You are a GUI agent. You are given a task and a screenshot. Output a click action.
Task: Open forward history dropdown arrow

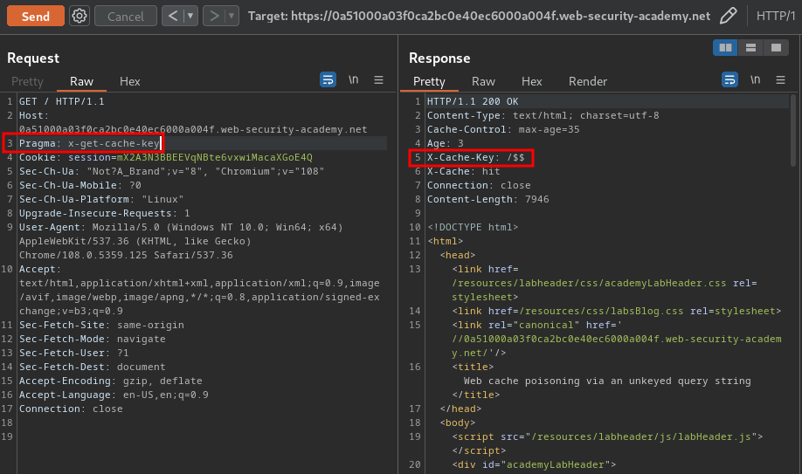tap(232, 17)
